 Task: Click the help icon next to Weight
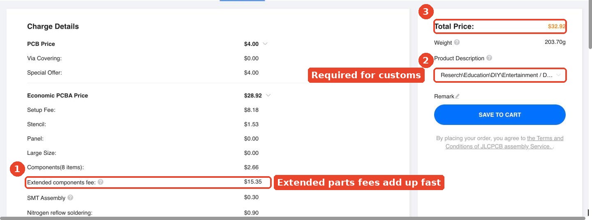click(457, 42)
